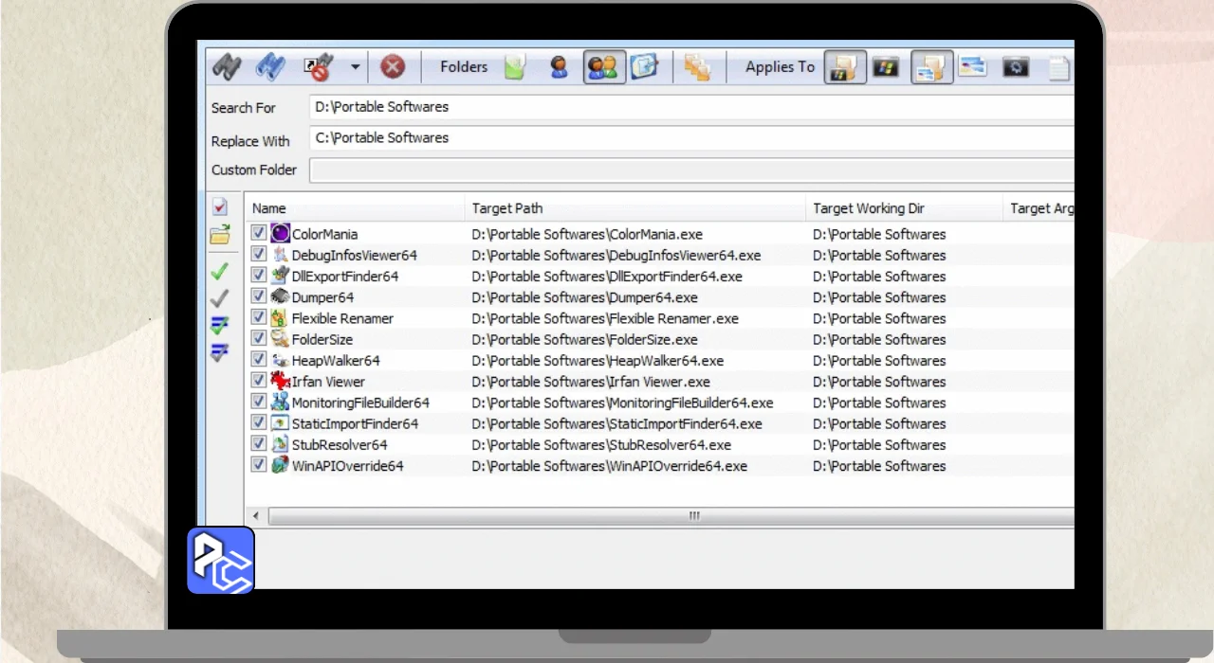
Task: Click the Target Working Dir column header
Action: [x=868, y=208]
